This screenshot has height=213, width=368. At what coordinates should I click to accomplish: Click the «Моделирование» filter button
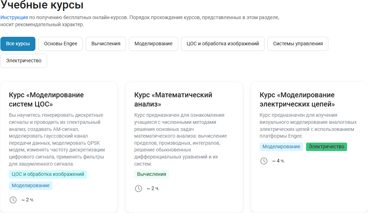tap(153, 44)
